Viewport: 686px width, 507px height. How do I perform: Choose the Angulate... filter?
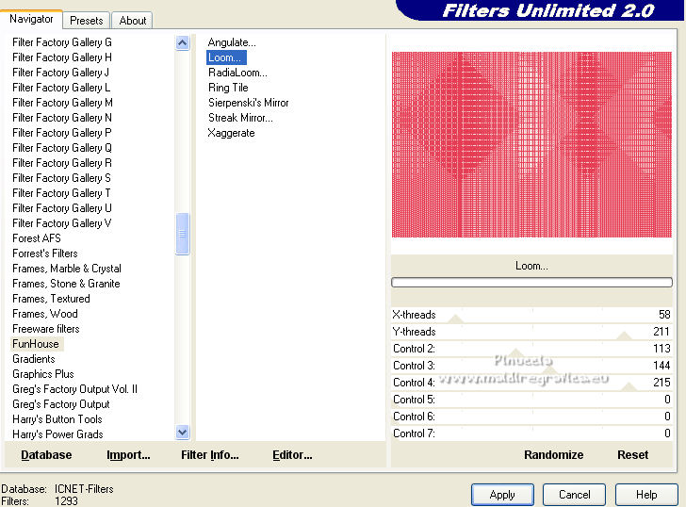[232, 42]
